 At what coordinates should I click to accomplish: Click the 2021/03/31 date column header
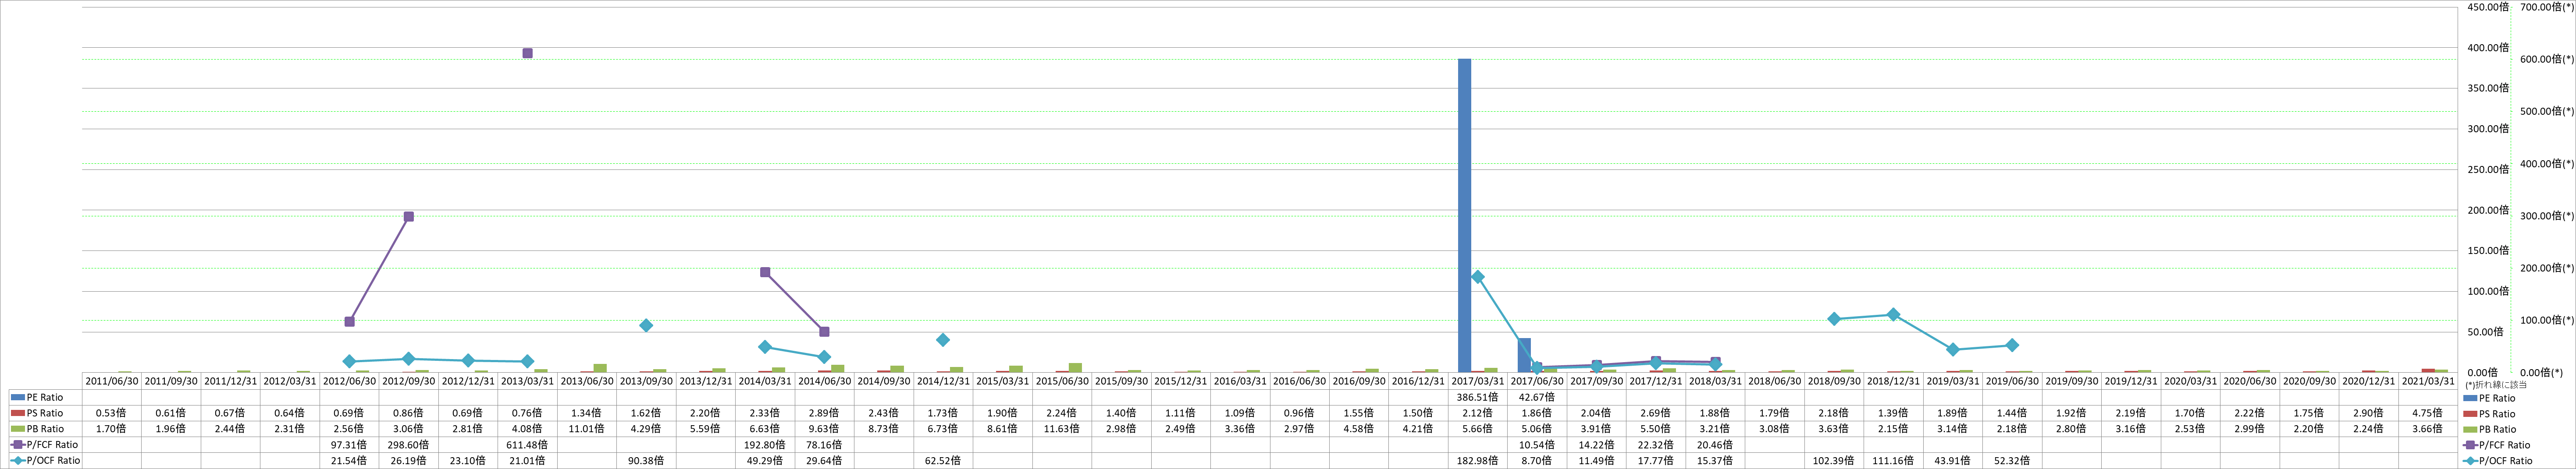click(x=2428, y=381)
